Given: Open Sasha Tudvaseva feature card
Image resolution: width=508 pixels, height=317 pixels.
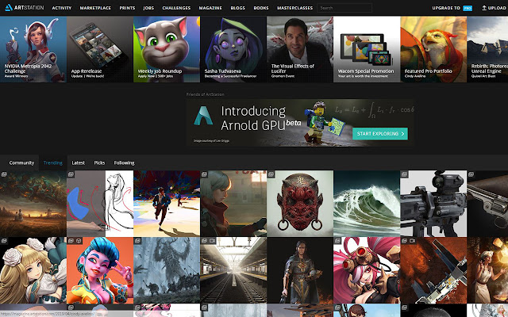Looking at the screenshot, I should (x=233, y=49).
